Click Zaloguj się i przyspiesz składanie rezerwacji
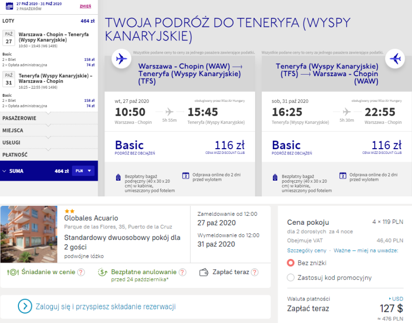The image size is (412, 323). tap(105, 307)
